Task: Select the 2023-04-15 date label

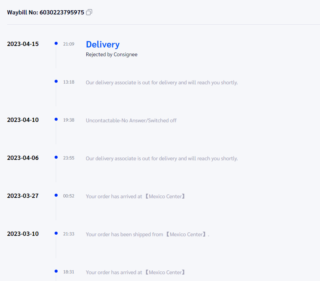Action: coord(23,44)
